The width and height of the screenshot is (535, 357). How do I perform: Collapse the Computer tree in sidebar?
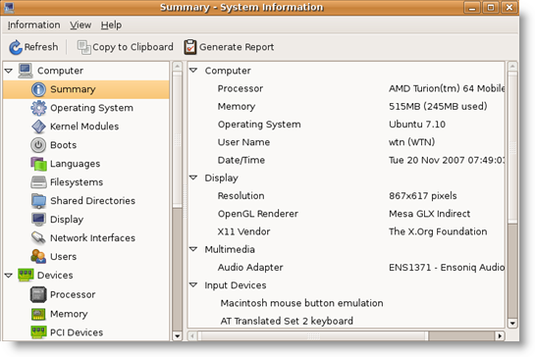(9, 71)
